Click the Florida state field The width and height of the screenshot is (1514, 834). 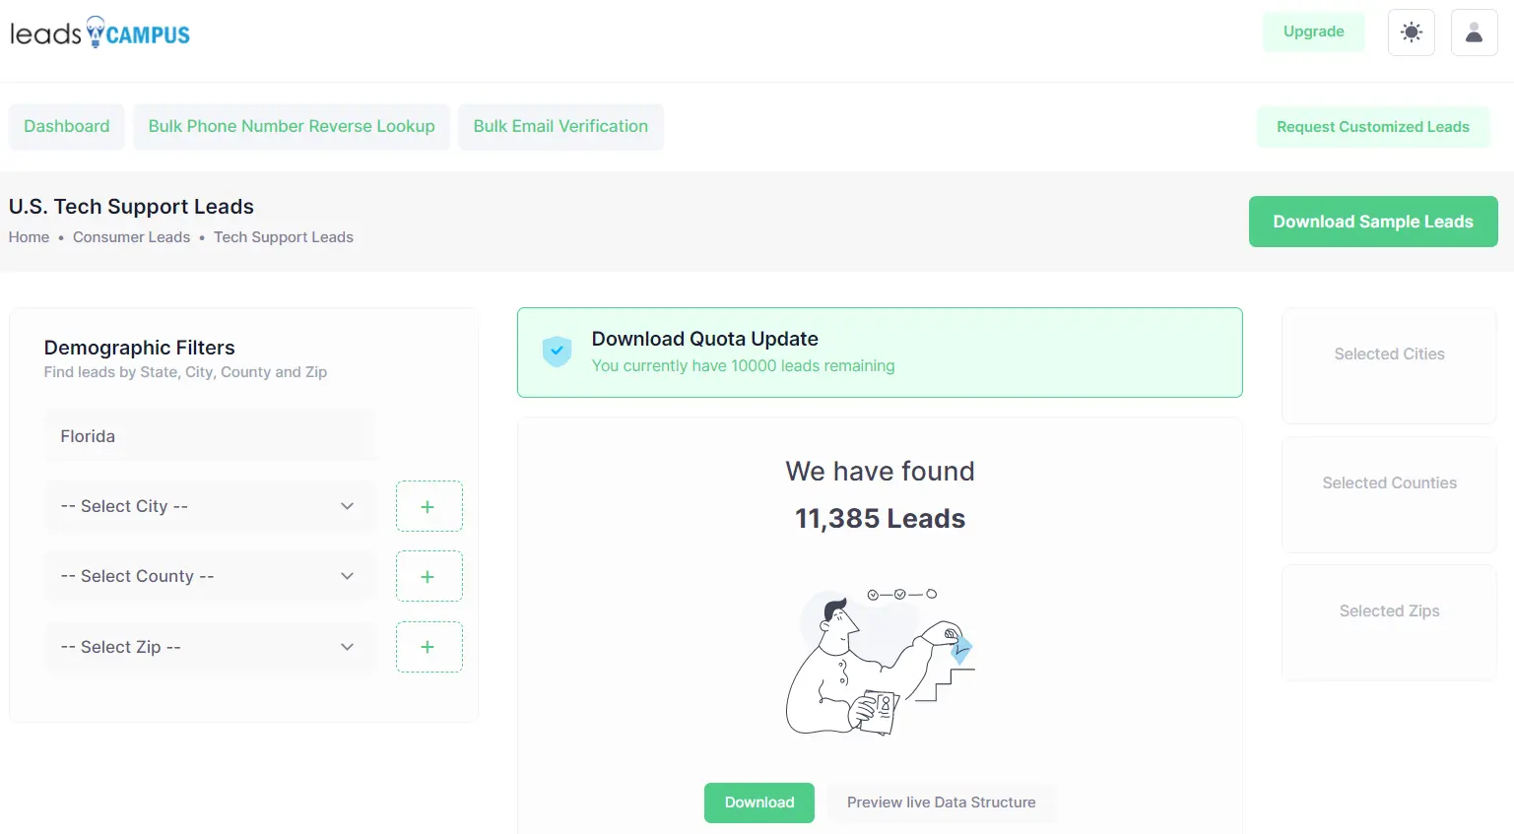tap(210, 436)
